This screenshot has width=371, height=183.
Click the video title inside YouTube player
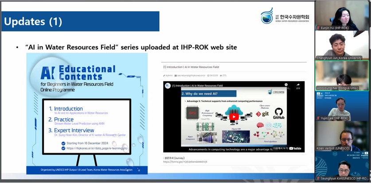click(197, 86)
